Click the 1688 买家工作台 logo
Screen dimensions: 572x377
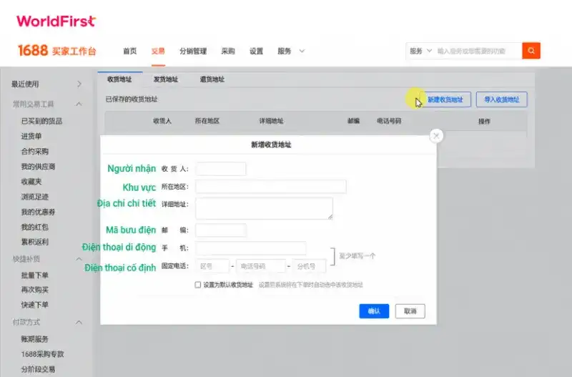tap(57, 50)
